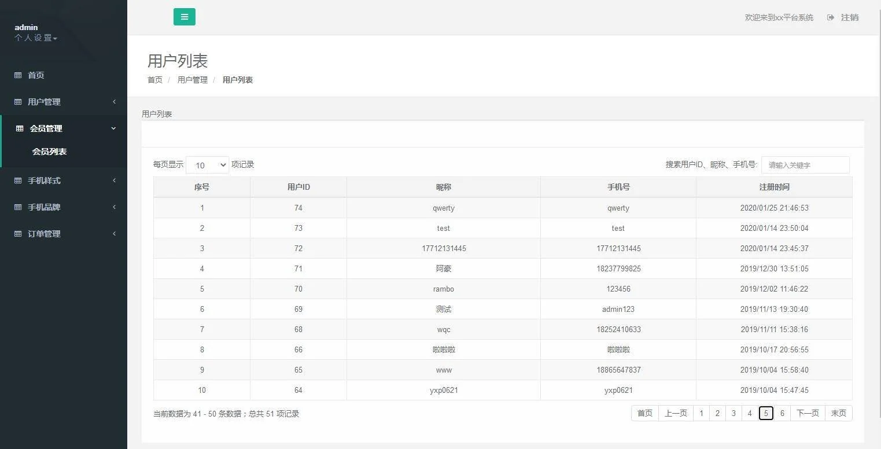Open the 个人设置 dropdown under admin
This screenshot has width=881, height=449.
tap(36, 38)
